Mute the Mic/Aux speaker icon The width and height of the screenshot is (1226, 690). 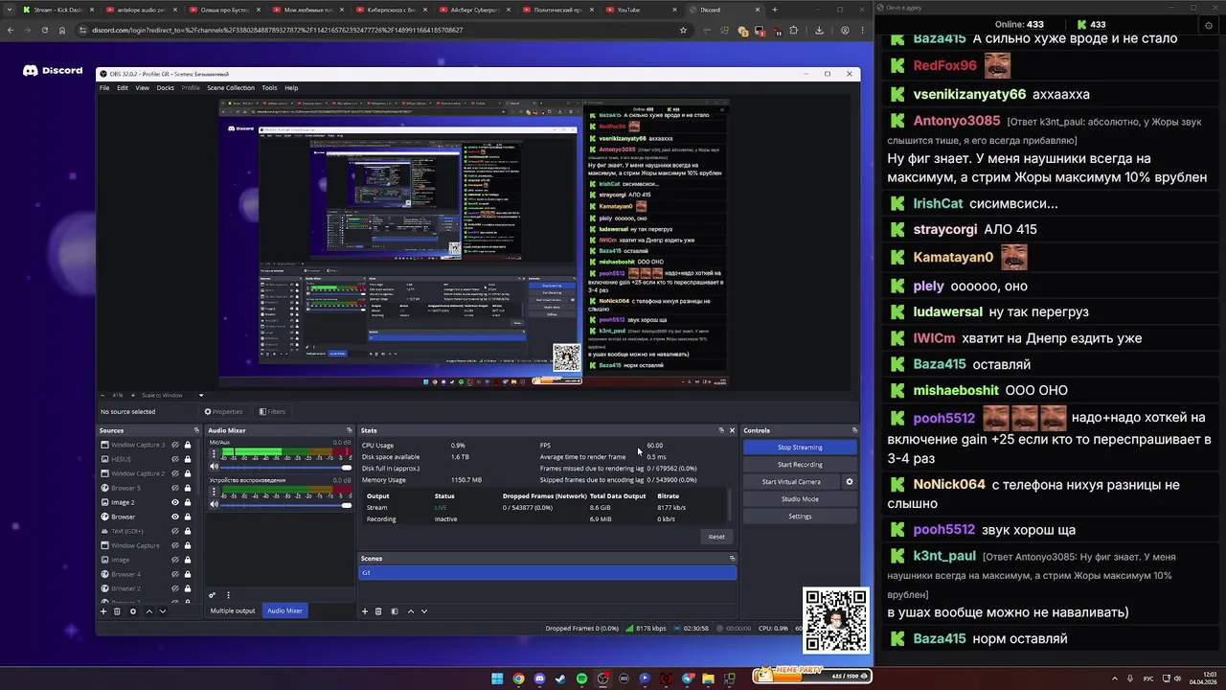coord(215,467)
